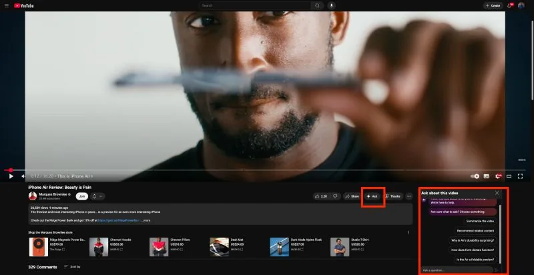
Task: Ask Is the Air a foldable preview?
Action: 475,260
